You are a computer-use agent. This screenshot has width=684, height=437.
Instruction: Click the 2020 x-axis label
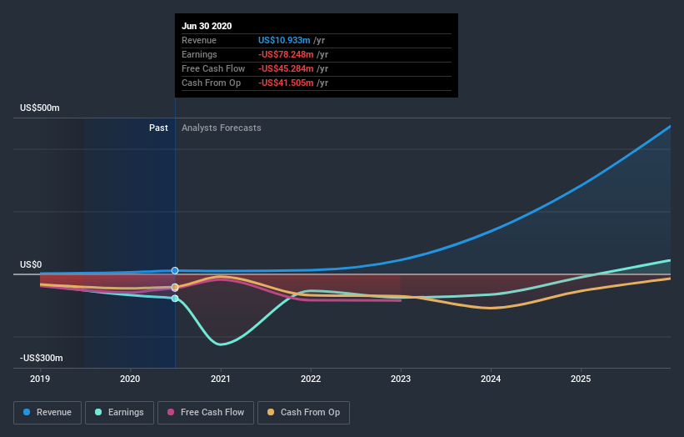click(x=130, y=379)
